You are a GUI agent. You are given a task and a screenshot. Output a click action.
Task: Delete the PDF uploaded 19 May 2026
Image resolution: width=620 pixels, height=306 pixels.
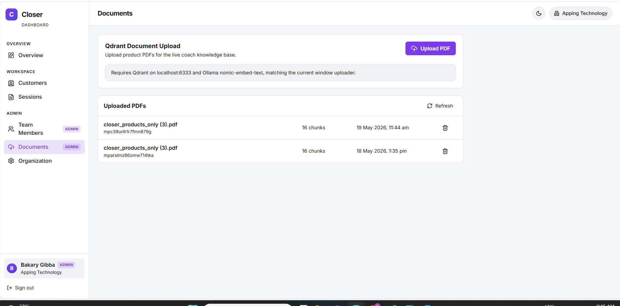pos(445,128)
